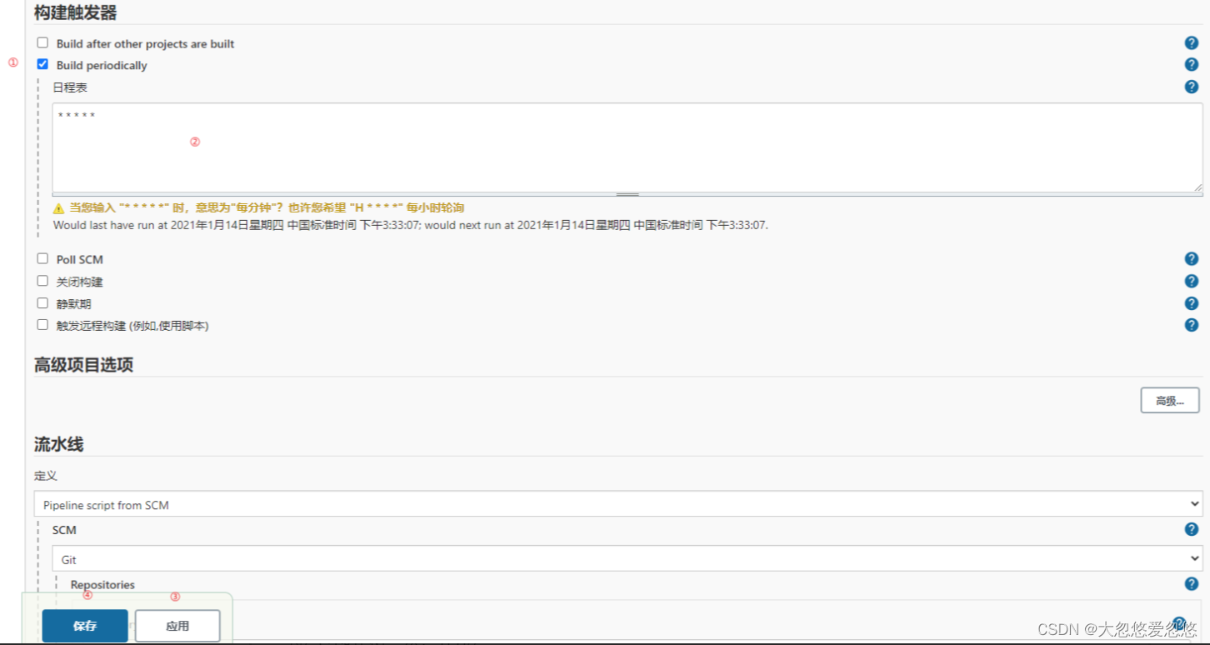Click the 流水线 section heading
1210x645 pixels.
coord(59,444)
